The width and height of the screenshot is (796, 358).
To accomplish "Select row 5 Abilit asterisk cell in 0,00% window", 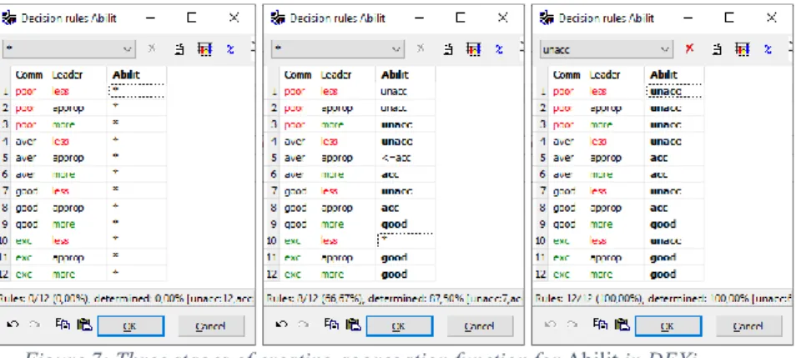I will tap(137, 158).
